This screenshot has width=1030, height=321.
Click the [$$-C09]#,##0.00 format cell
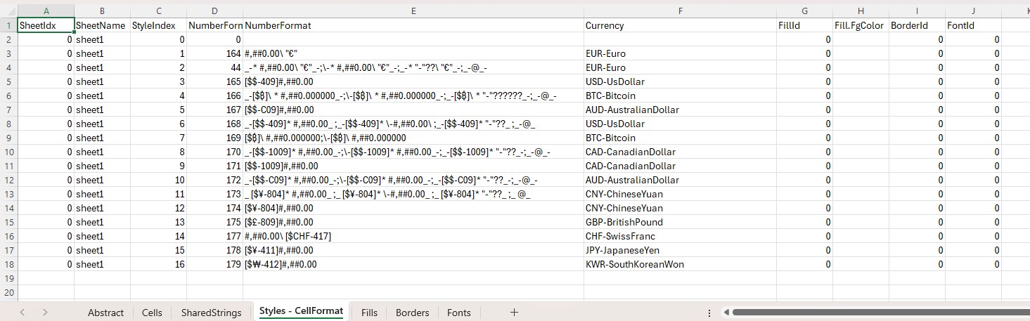413,110
